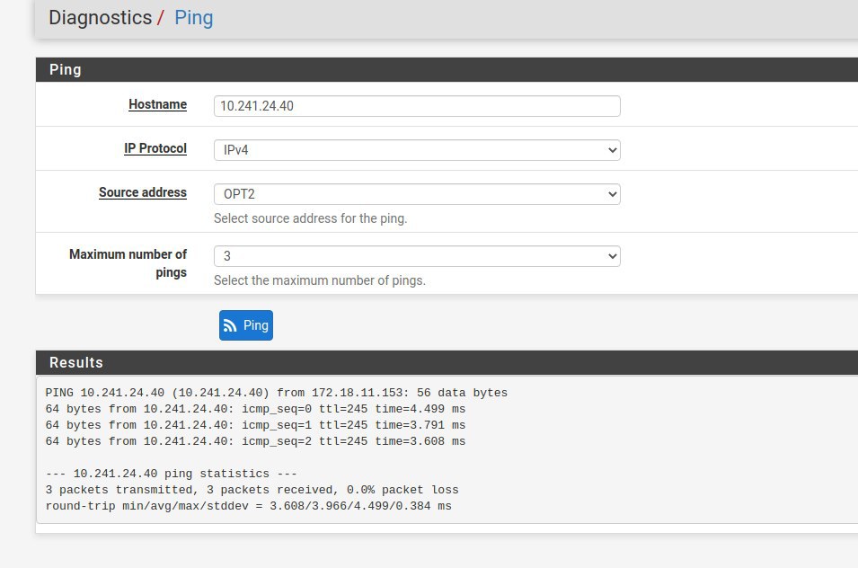Open the Maximum number of pings dropdown
This screenshot has height=568, width=858.
point(417,256)
